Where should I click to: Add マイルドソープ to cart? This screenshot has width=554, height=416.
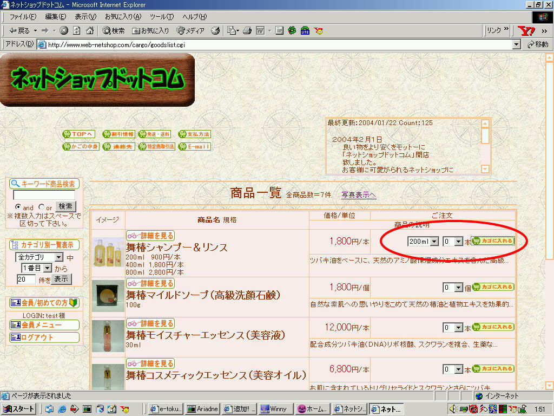pos(493,287)
